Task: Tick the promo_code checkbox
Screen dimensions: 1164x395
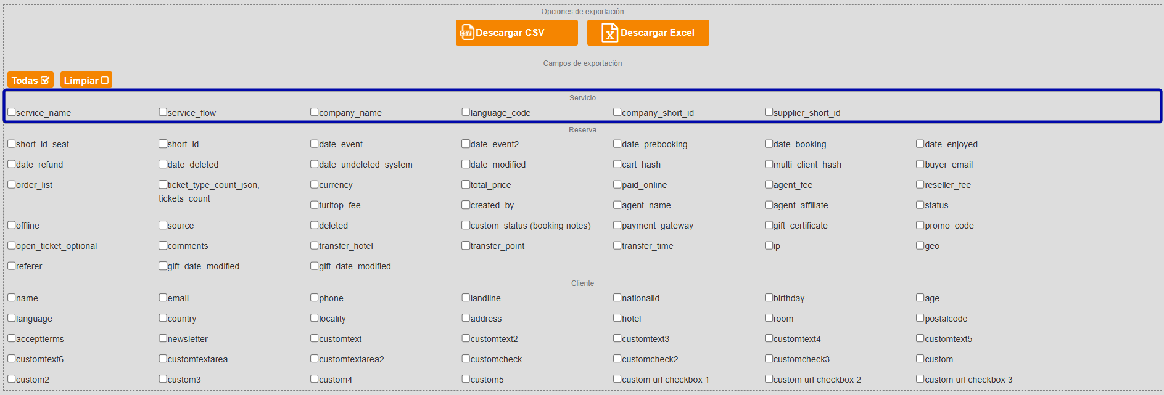Action: point(920,225)
